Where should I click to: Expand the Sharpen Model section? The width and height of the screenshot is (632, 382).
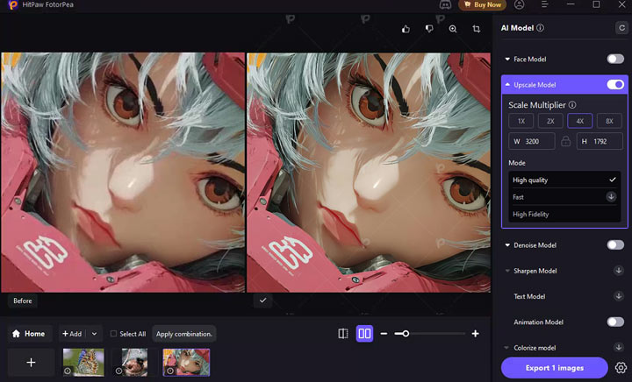click(507, 271)
